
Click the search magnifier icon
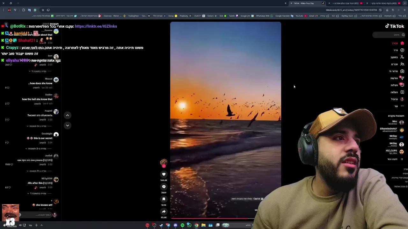pos(403,35)
